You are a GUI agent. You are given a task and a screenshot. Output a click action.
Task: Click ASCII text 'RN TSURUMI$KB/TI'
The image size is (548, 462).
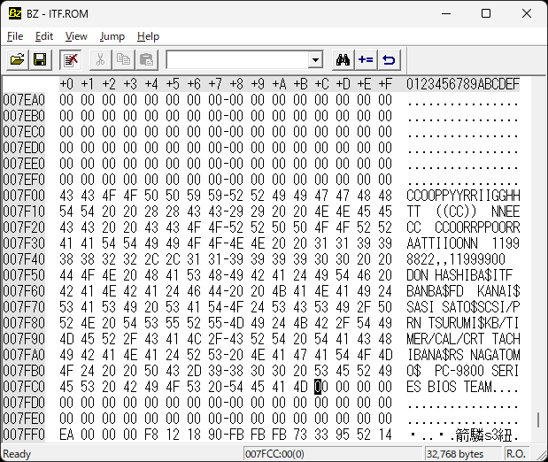pyautogui.click(x=463, y=323)
